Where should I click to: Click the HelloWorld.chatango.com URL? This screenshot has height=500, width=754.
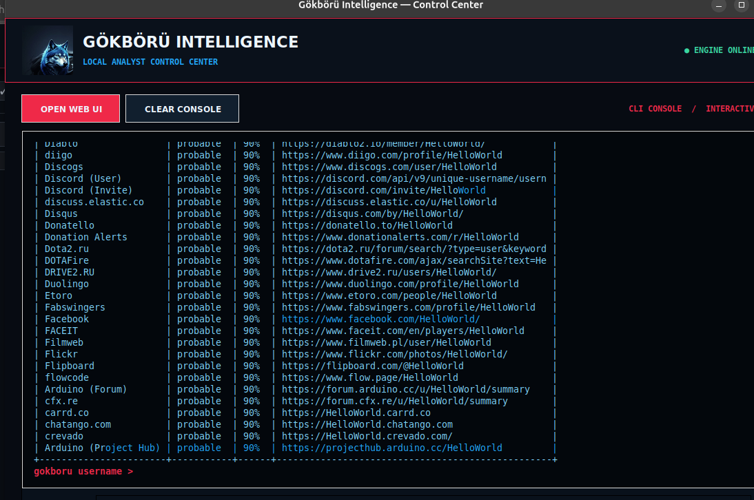coord(367,424)
